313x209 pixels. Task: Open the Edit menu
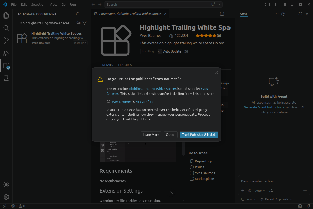(24, 4)
